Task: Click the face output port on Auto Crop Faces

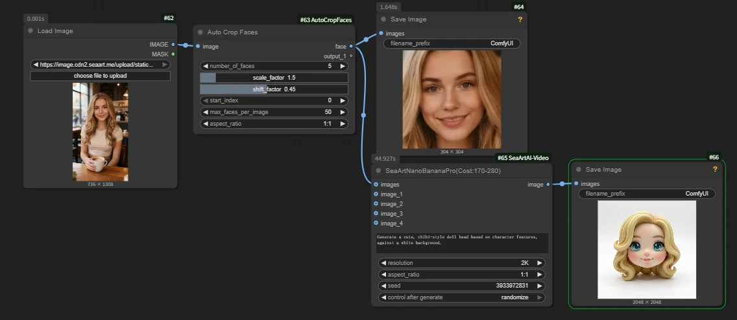Action: 351,47
